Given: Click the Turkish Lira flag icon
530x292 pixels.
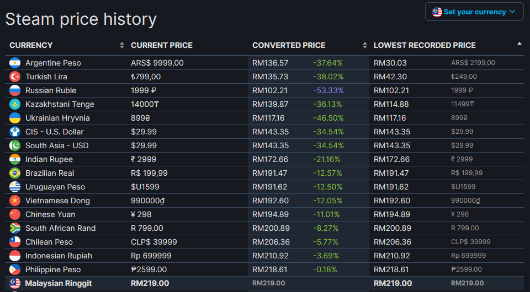Looking at the screenshot, I should point(15,77).
